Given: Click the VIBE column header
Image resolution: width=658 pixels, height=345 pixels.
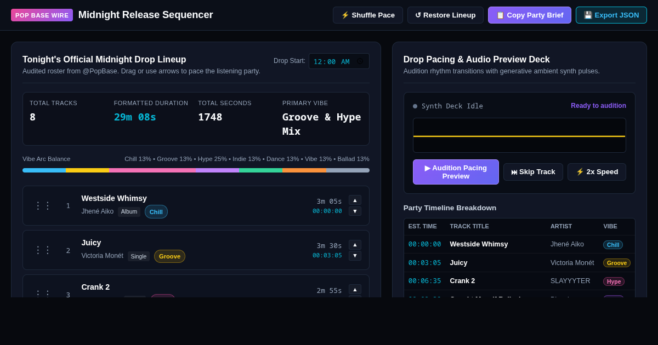Looking at the screenshot, I should (x=610, y=226).
